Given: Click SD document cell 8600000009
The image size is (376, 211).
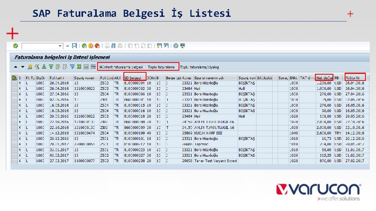Looking at the screenshot, I should (134, 127).
